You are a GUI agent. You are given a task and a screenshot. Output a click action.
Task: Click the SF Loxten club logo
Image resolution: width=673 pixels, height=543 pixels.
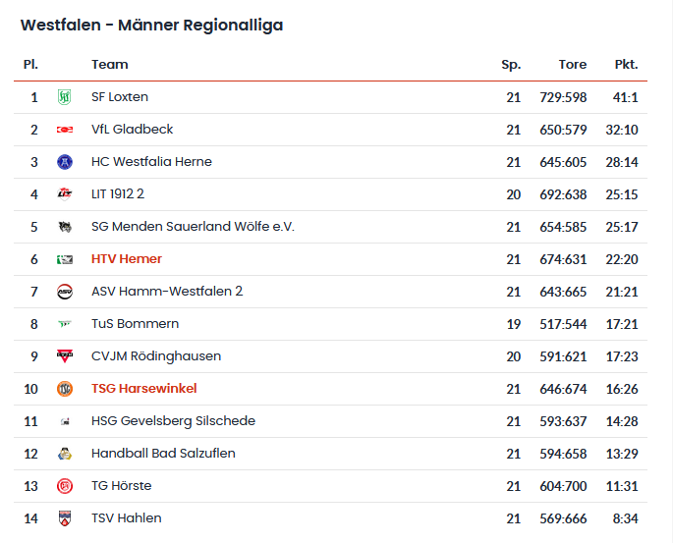(65, 97)
